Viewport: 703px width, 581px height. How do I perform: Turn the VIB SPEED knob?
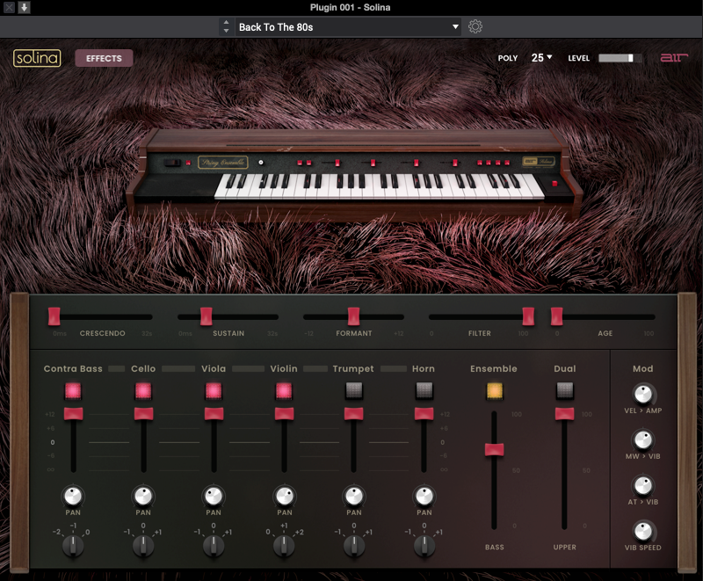642,533
